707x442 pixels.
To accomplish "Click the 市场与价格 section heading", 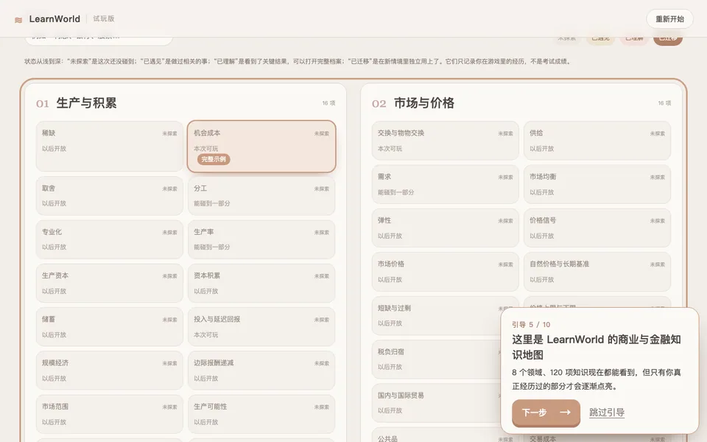I will point(424,103).
